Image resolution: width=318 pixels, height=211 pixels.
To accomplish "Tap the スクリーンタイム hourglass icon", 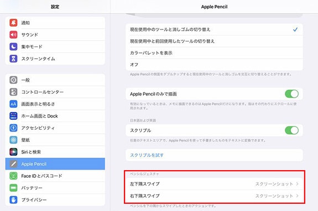I will 13,59.
